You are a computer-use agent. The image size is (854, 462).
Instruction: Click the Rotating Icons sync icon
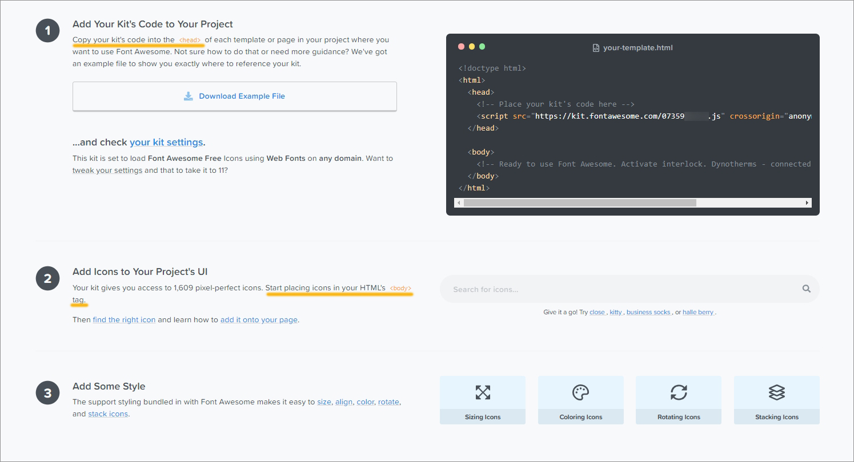pos(679,392)
